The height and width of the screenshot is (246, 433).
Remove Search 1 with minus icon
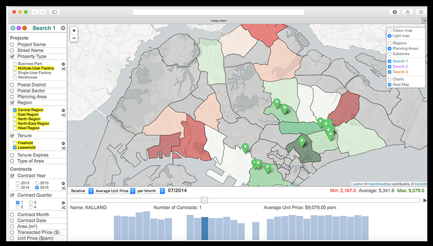[63, 28]
